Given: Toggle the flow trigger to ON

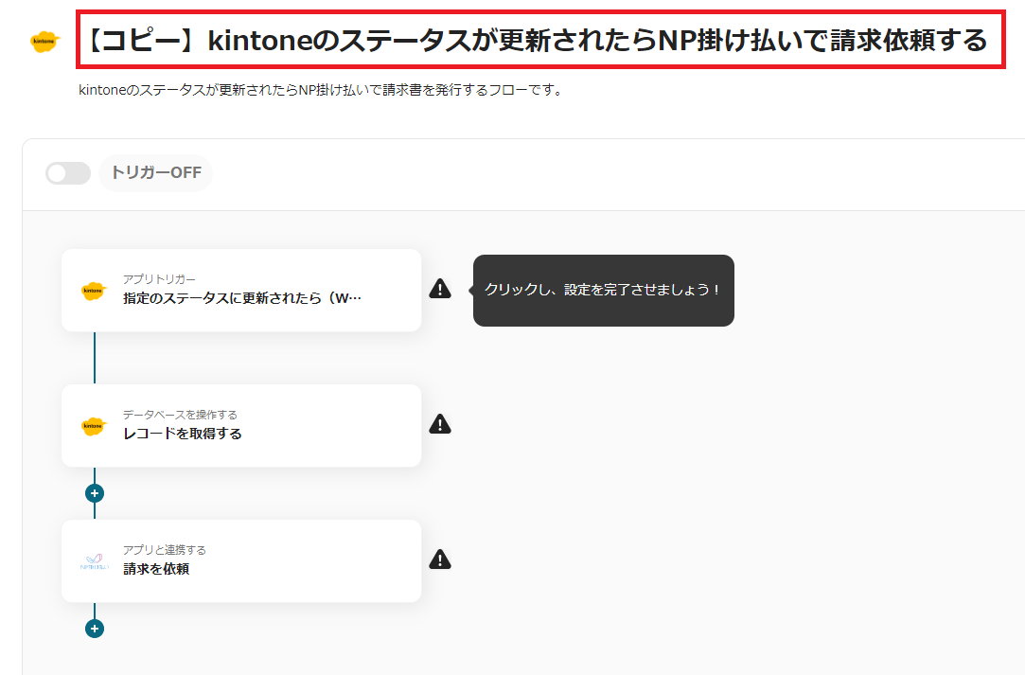Looking at the screenshot, I should pos(67,172).
